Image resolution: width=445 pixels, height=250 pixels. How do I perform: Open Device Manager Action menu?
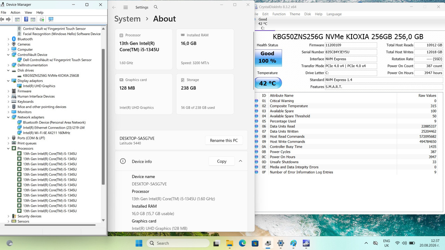pyautogui.click(x=15, y=12)
